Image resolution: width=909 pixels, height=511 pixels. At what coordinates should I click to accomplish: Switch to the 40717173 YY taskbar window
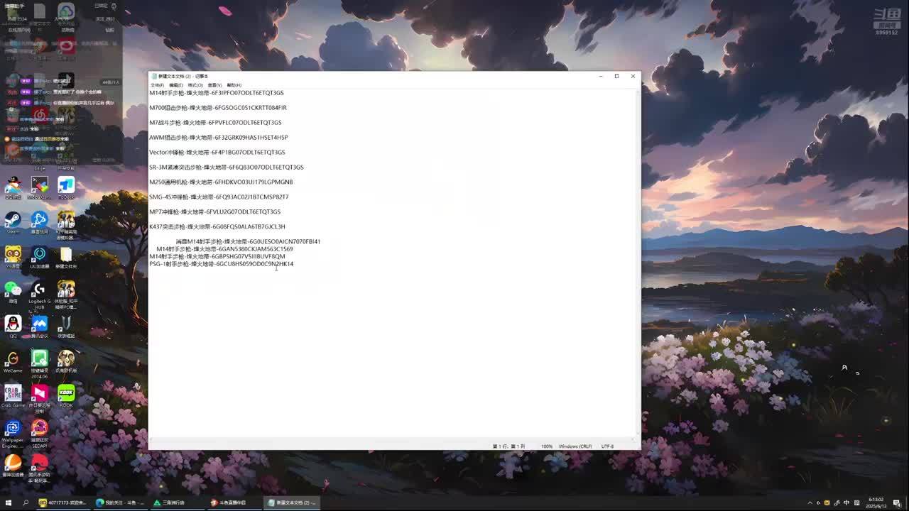(63, 502)
